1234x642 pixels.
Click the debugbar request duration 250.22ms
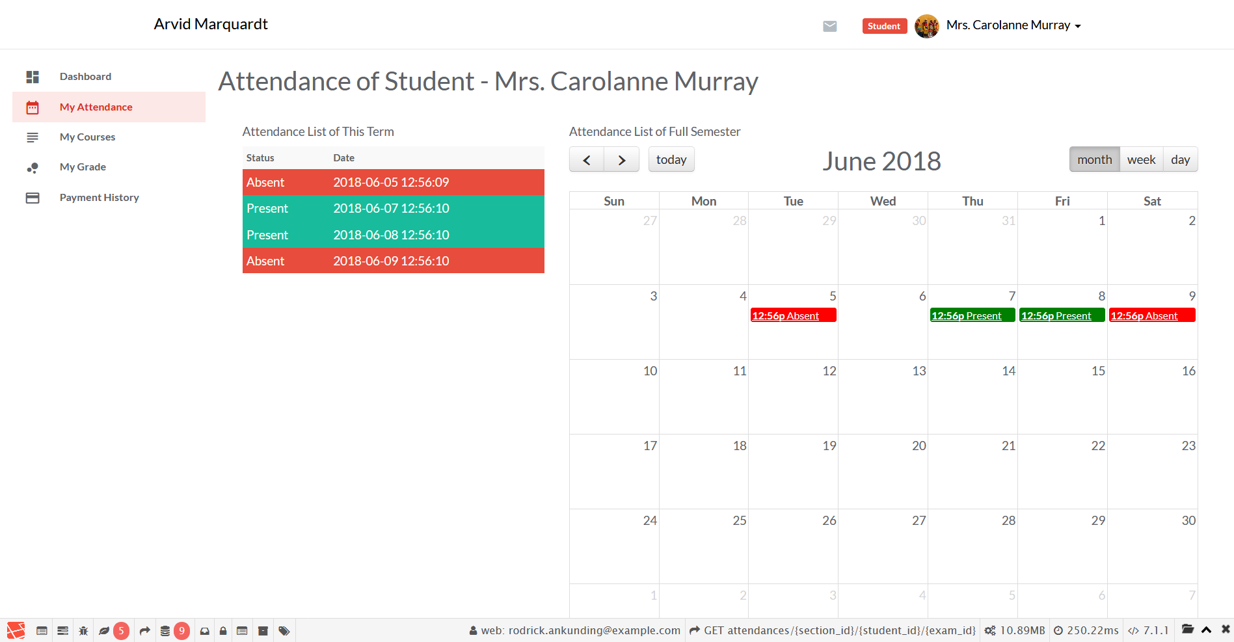click(1086, 630)
